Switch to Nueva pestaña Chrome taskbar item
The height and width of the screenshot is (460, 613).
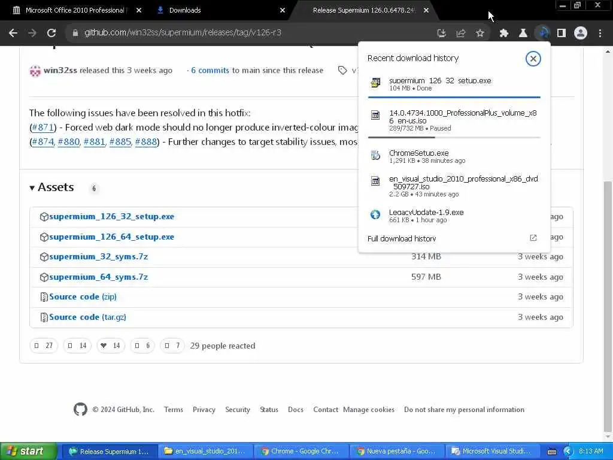click(396, 452)
